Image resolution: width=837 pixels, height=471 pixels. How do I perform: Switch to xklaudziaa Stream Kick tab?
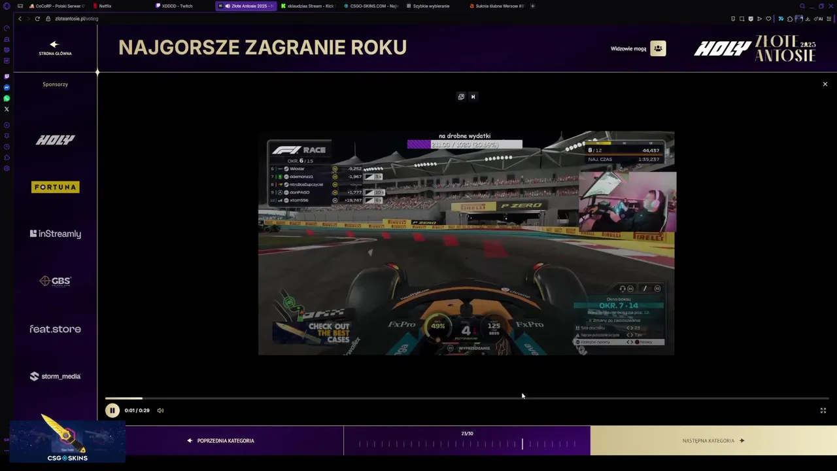coord(310,6)
